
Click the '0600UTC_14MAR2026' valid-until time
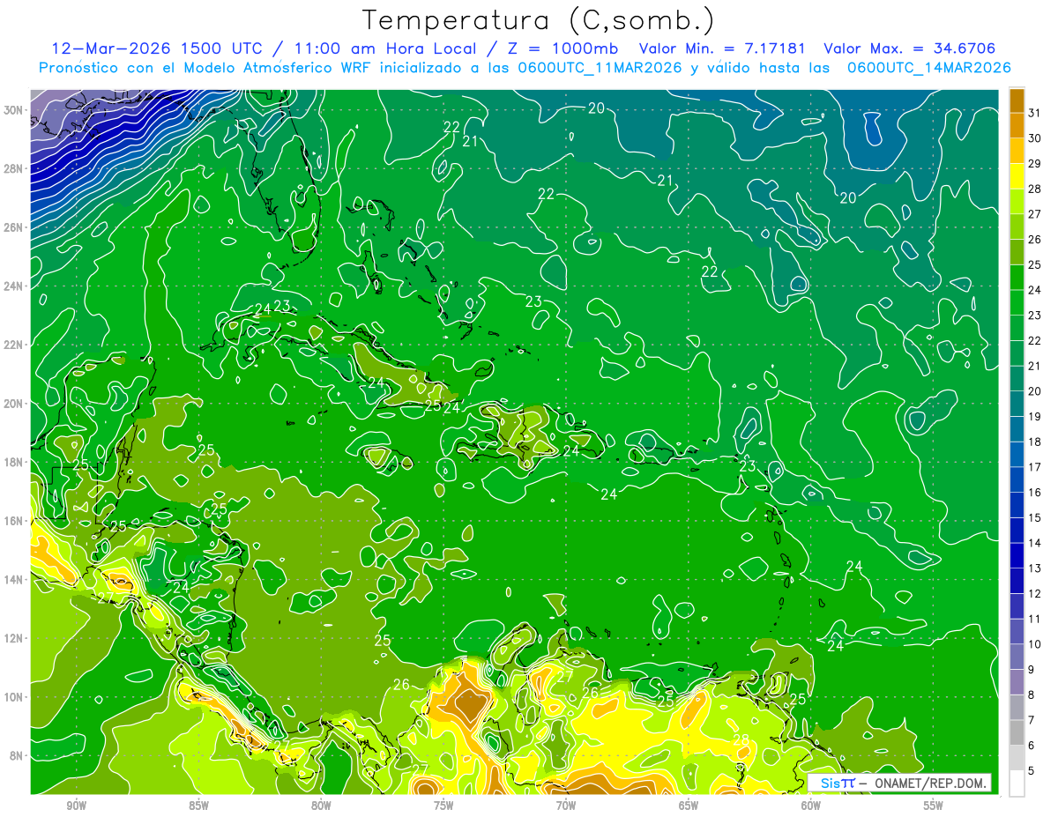928,67
